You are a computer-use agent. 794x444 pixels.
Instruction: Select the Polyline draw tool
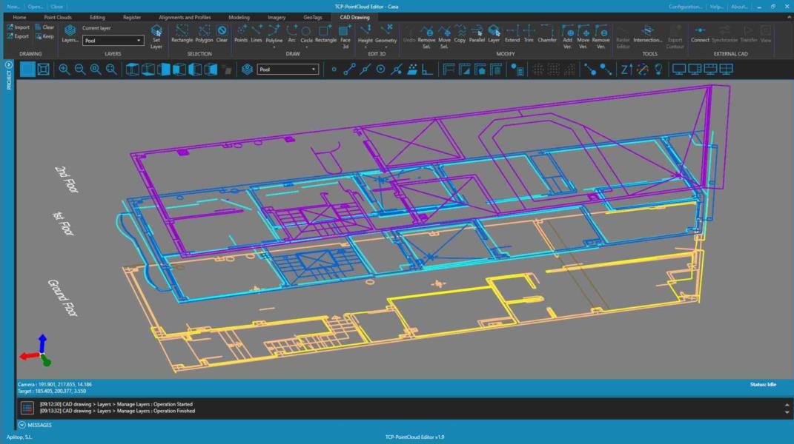[x=274, y=34]
